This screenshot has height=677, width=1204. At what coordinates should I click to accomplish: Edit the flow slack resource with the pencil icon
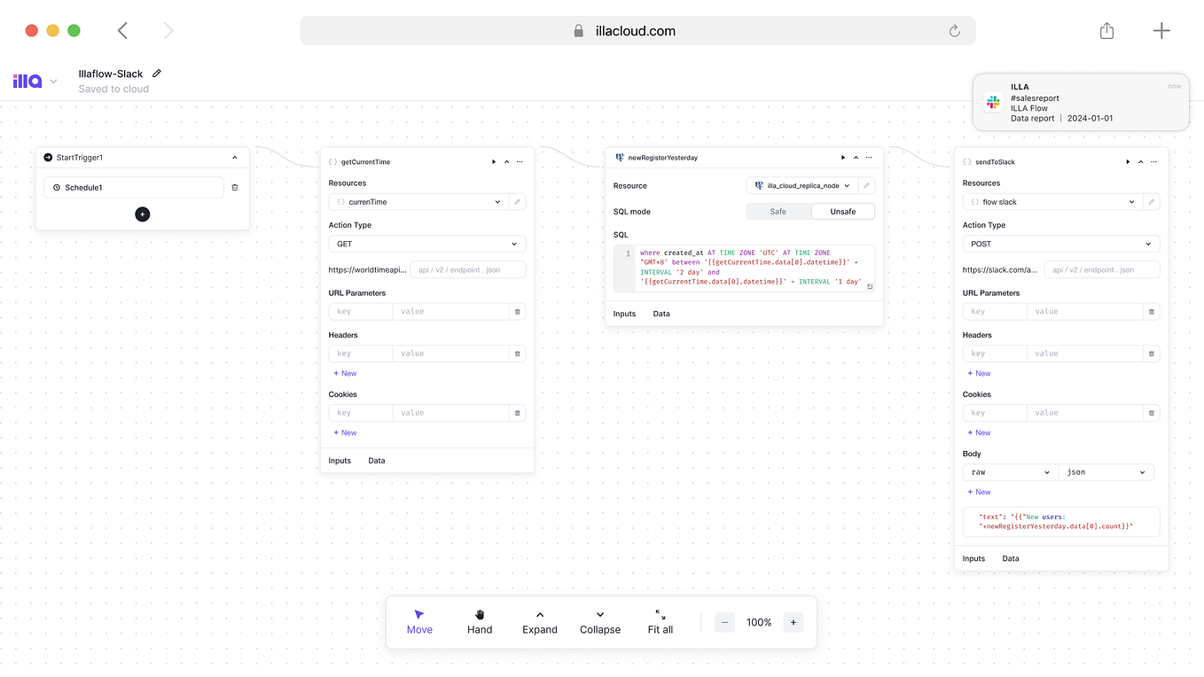1151,201
